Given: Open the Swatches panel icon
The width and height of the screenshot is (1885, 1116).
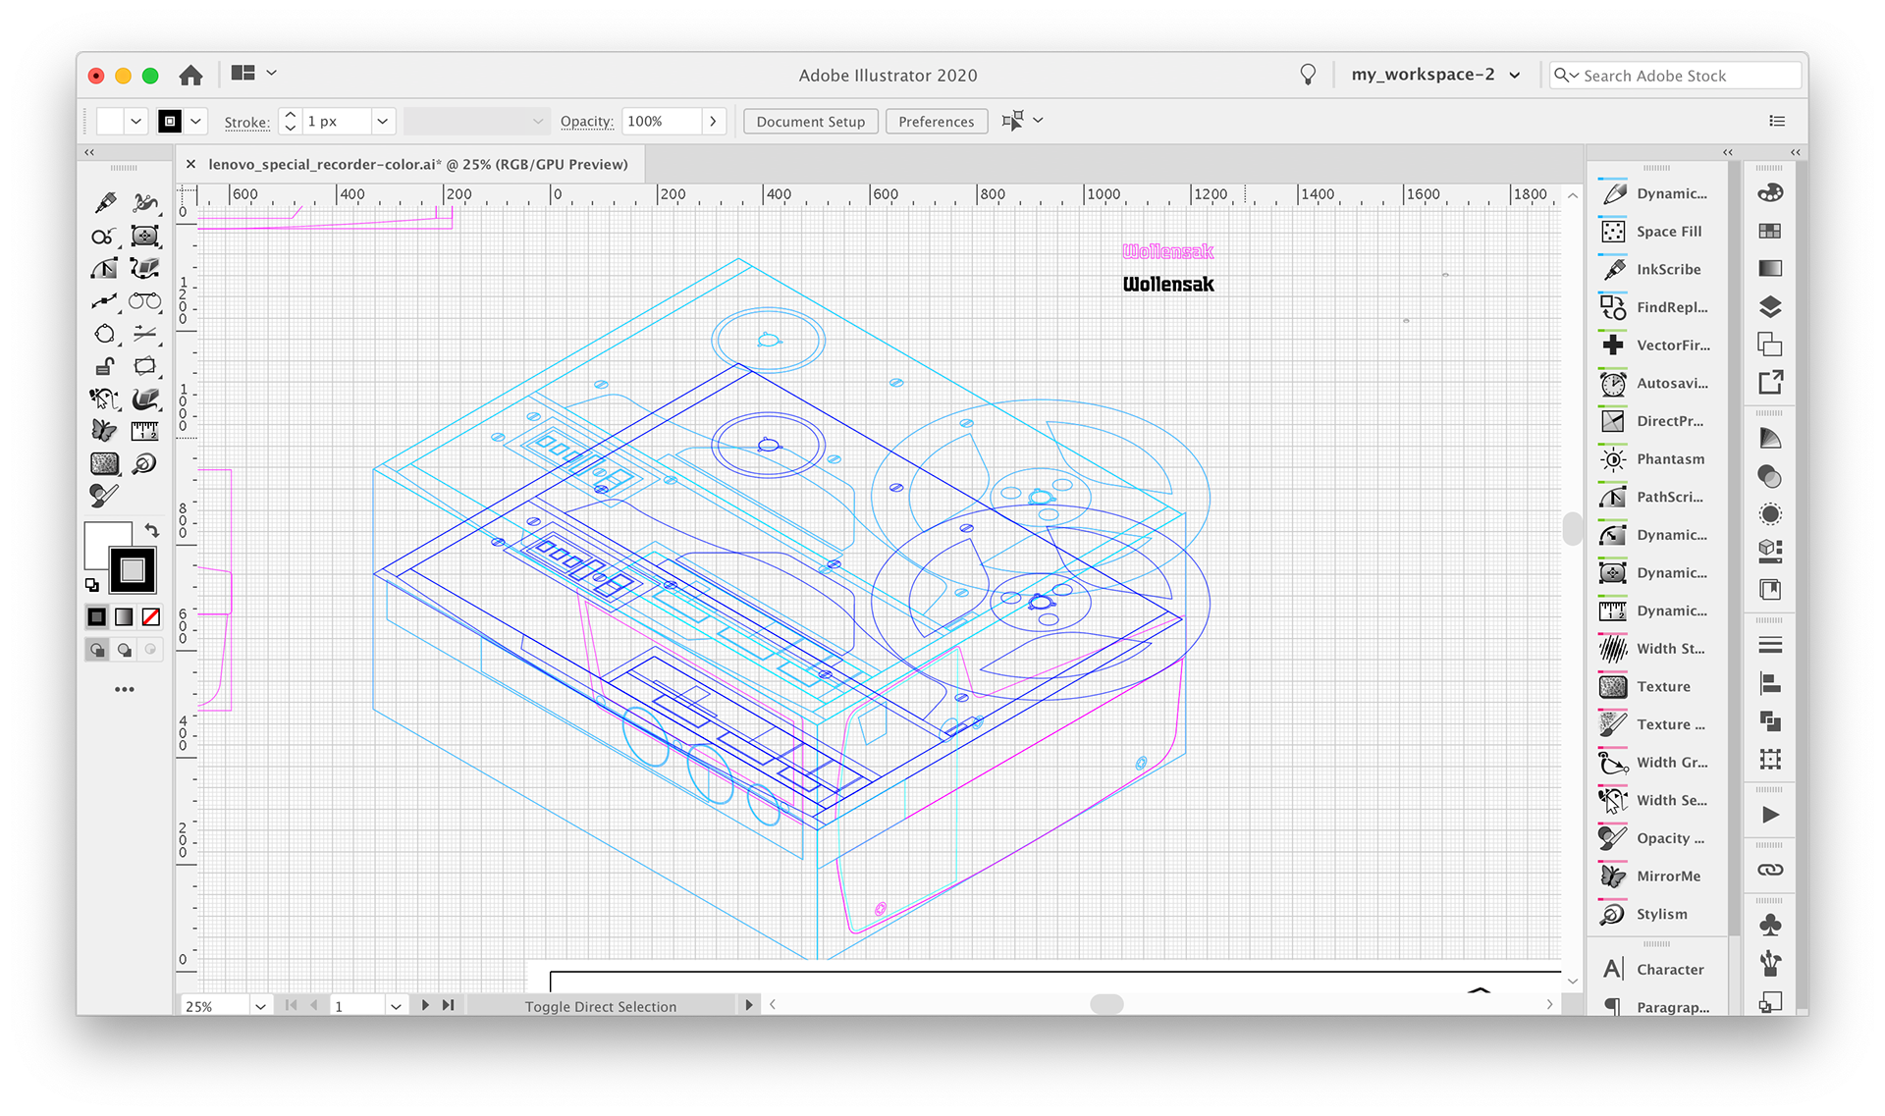Looking at the screenshot, I should (1769, 231).
